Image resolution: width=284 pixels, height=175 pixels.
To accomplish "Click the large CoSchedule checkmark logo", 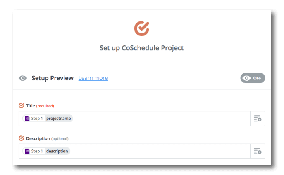I will click(142, 28).
